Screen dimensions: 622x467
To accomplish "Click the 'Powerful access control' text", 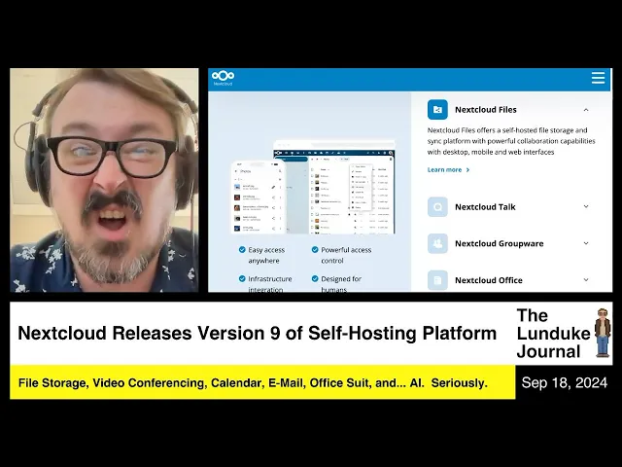I will [346, 255].
